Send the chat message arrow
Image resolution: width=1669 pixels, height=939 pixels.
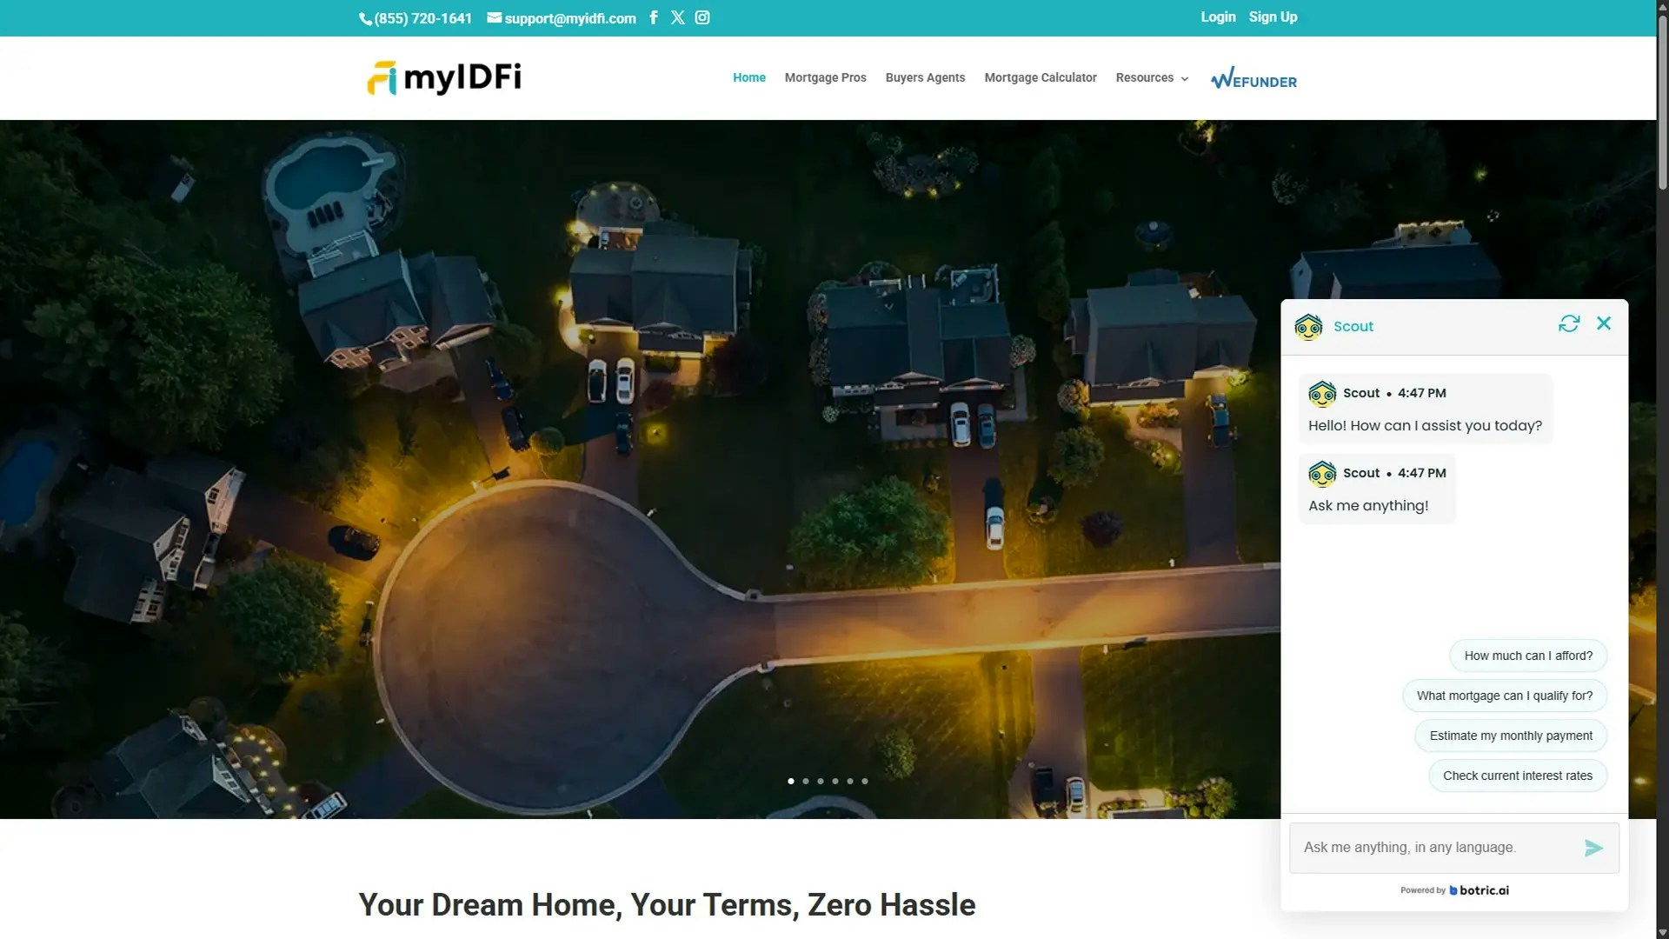pyautogui.click(x=1593, y=848)
